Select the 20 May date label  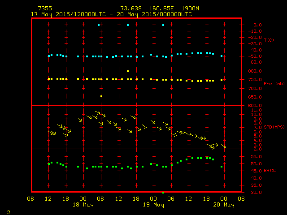point(224,205)
